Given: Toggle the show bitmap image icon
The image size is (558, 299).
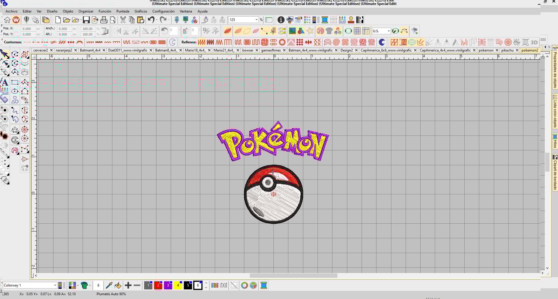Looking at the screenshot, I should coord(292,31).
